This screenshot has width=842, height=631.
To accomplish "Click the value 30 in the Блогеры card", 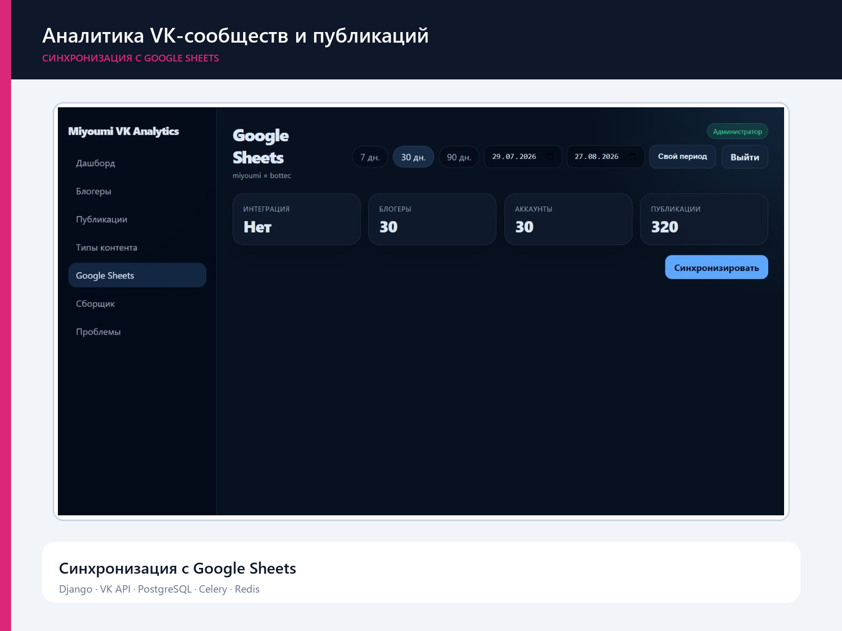I will pos(388,227).
